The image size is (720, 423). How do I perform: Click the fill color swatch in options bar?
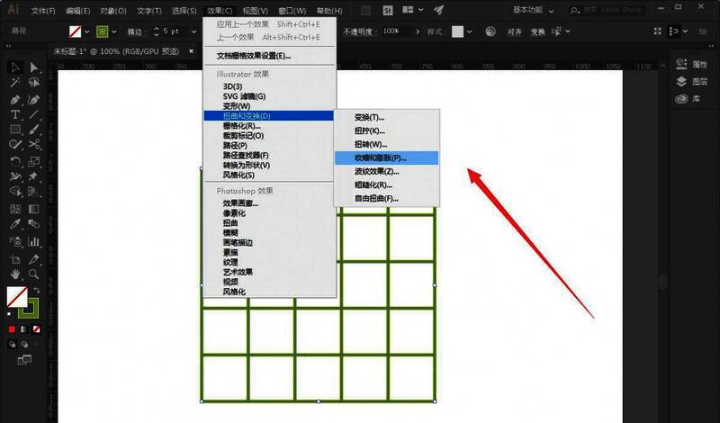point(77,31)
